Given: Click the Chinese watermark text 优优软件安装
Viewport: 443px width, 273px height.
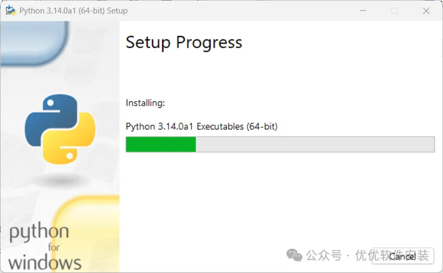Looking at the screenshot, I should pyautogui.click(x=392, y=255).
